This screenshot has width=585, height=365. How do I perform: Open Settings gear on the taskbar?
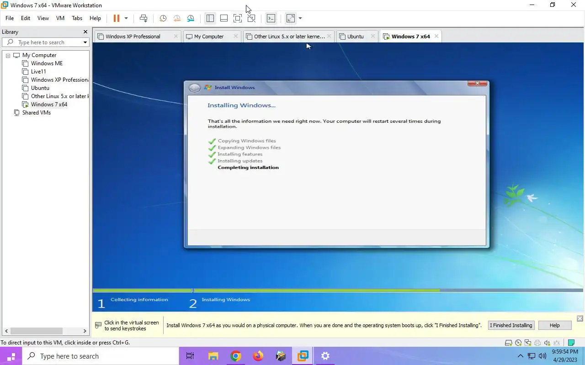pyautogui.click(x=325, y=356)
